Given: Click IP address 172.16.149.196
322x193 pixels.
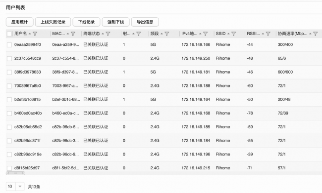Looking at the screenshot, I should [x=196, y=154].
